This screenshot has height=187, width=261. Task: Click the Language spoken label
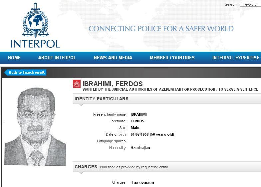tap(112, 141)
